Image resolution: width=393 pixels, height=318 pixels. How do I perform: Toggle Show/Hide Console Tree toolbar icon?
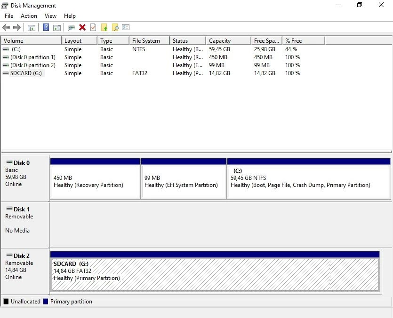[x=32, y=28]
